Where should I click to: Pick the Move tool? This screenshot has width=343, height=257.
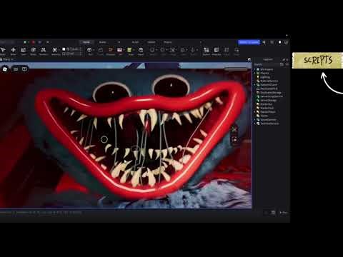click(13, 51)
